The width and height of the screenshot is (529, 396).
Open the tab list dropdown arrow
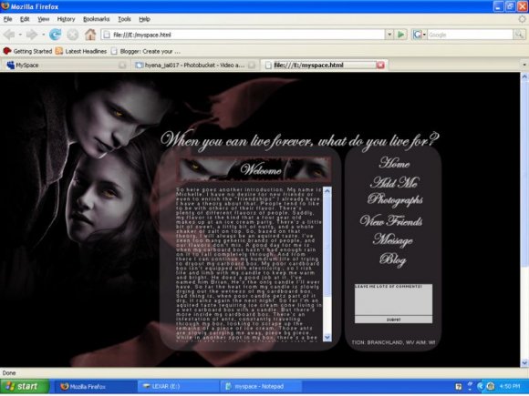524,65
